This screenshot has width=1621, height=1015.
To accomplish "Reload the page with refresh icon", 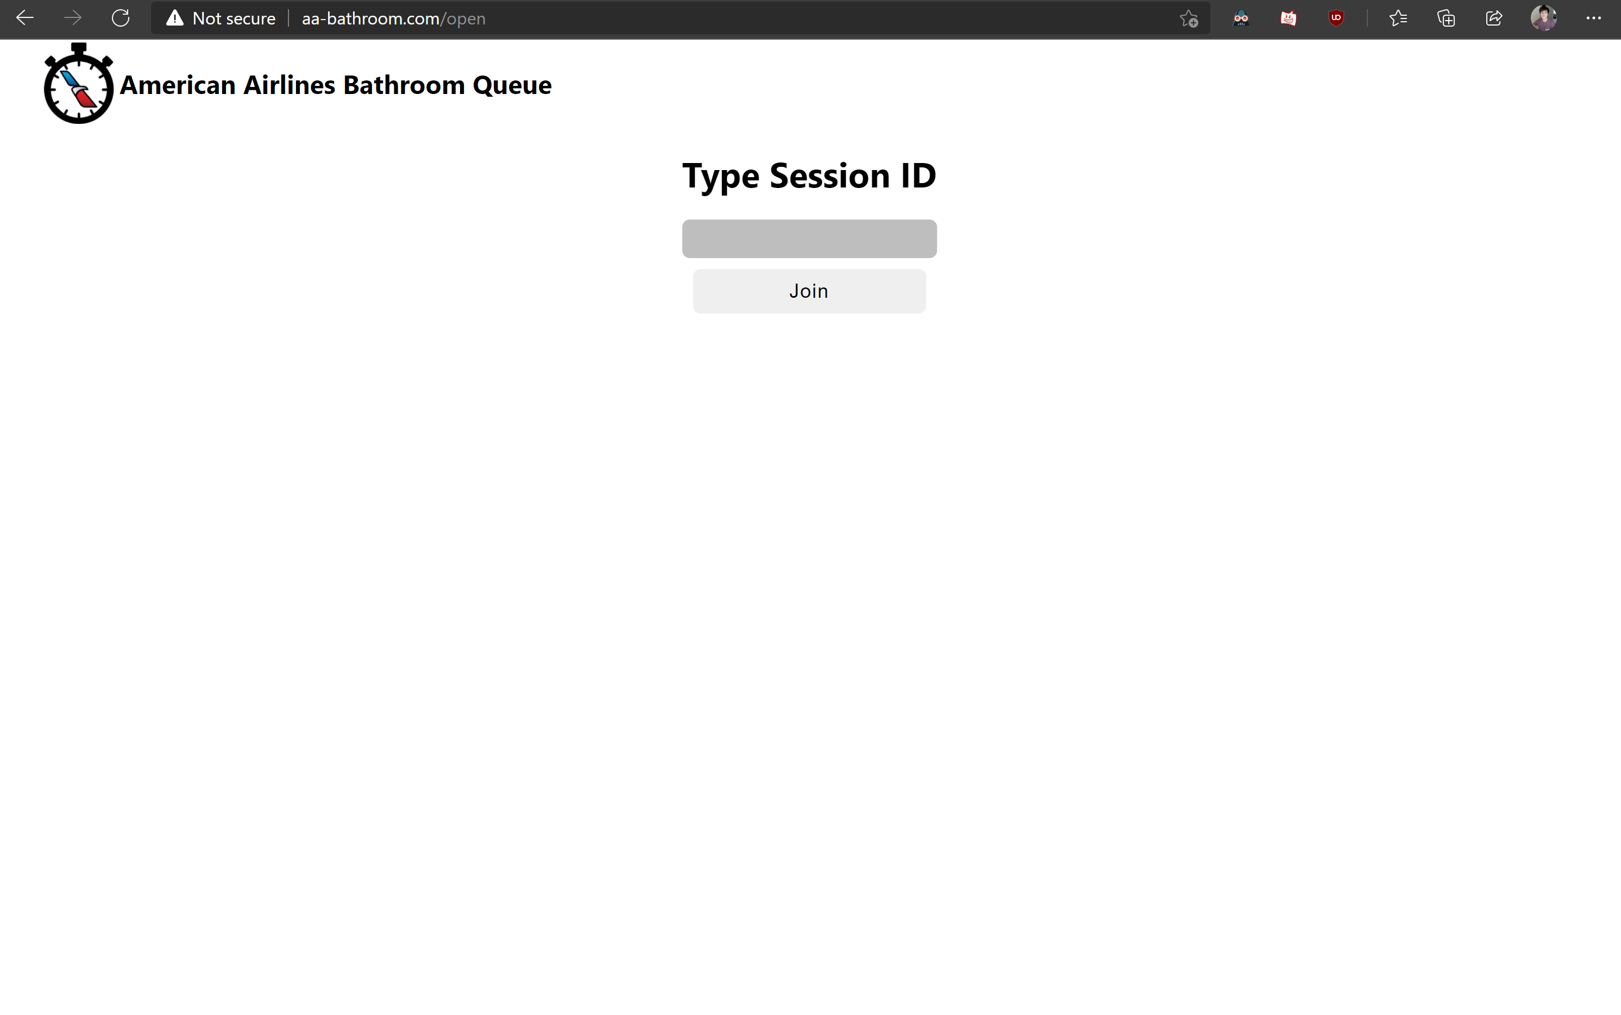I will 121,18.
